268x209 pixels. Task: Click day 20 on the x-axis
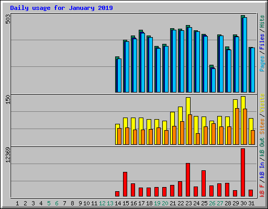pyautogui.click(x=165, y=203)
